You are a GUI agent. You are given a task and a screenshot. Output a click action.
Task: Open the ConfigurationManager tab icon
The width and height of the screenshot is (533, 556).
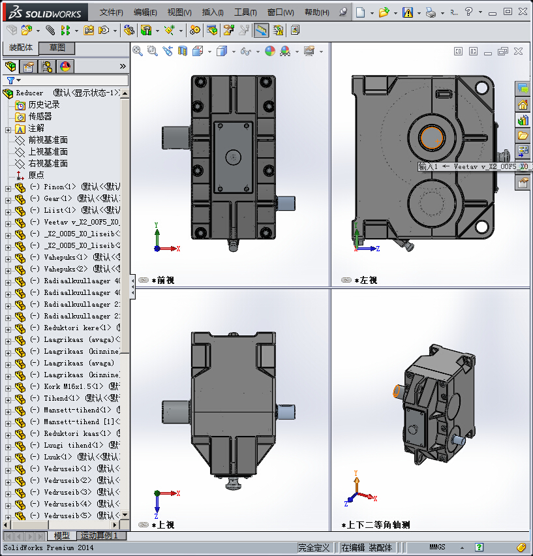pyautogui.click(x=47, y=67)
